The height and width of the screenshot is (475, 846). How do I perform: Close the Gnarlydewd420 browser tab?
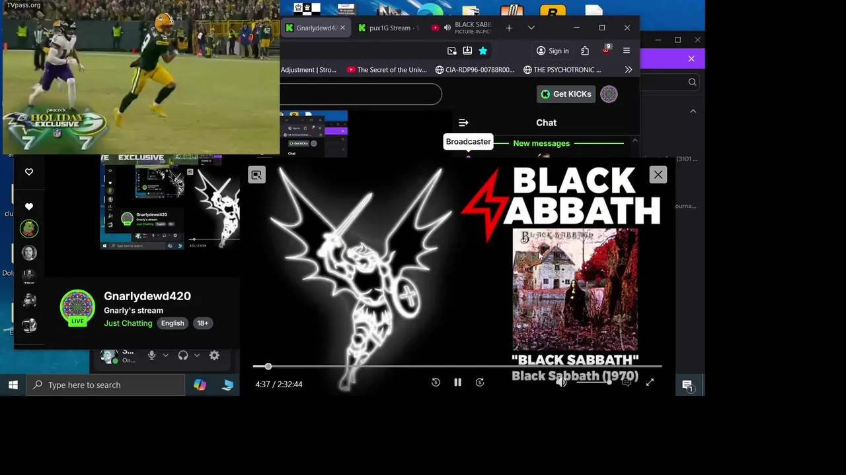point(342,28)
